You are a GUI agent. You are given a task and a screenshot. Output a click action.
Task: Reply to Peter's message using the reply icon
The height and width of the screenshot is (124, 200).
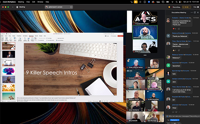pos(173,112)
